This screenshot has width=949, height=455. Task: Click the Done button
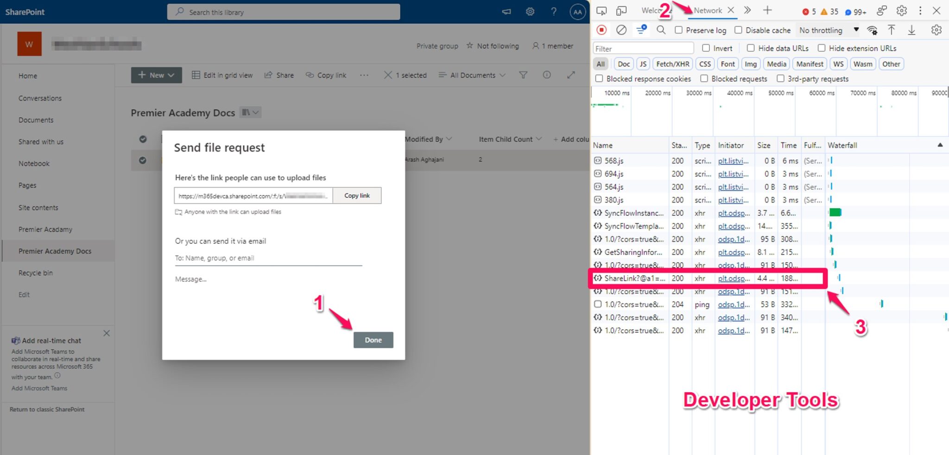[x=373, y=340]
